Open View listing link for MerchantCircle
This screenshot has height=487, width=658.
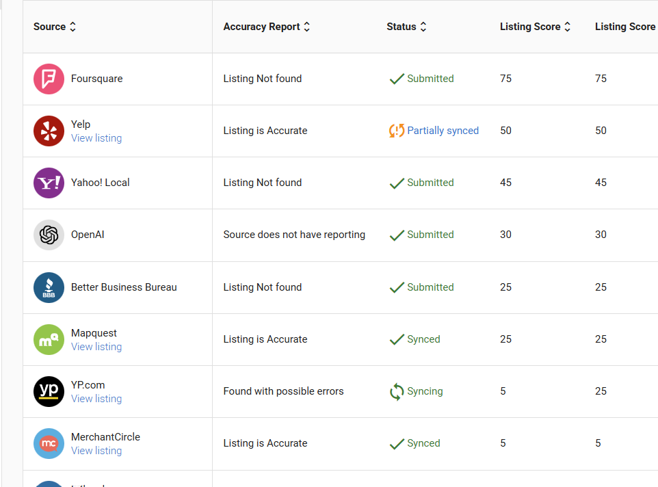(96, 451)
